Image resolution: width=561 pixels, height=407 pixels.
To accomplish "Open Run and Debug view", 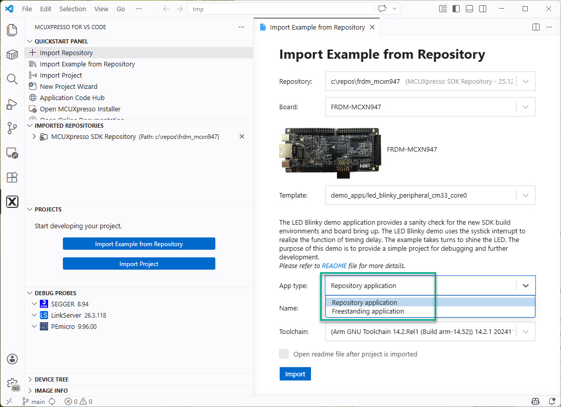I will click(x=12, y=104).
